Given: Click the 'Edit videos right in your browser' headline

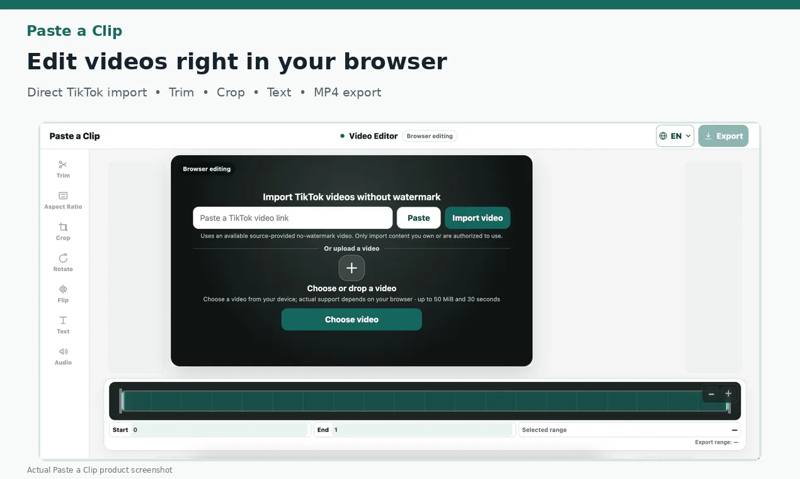Looking at the screenshot, I should point(237,62).
